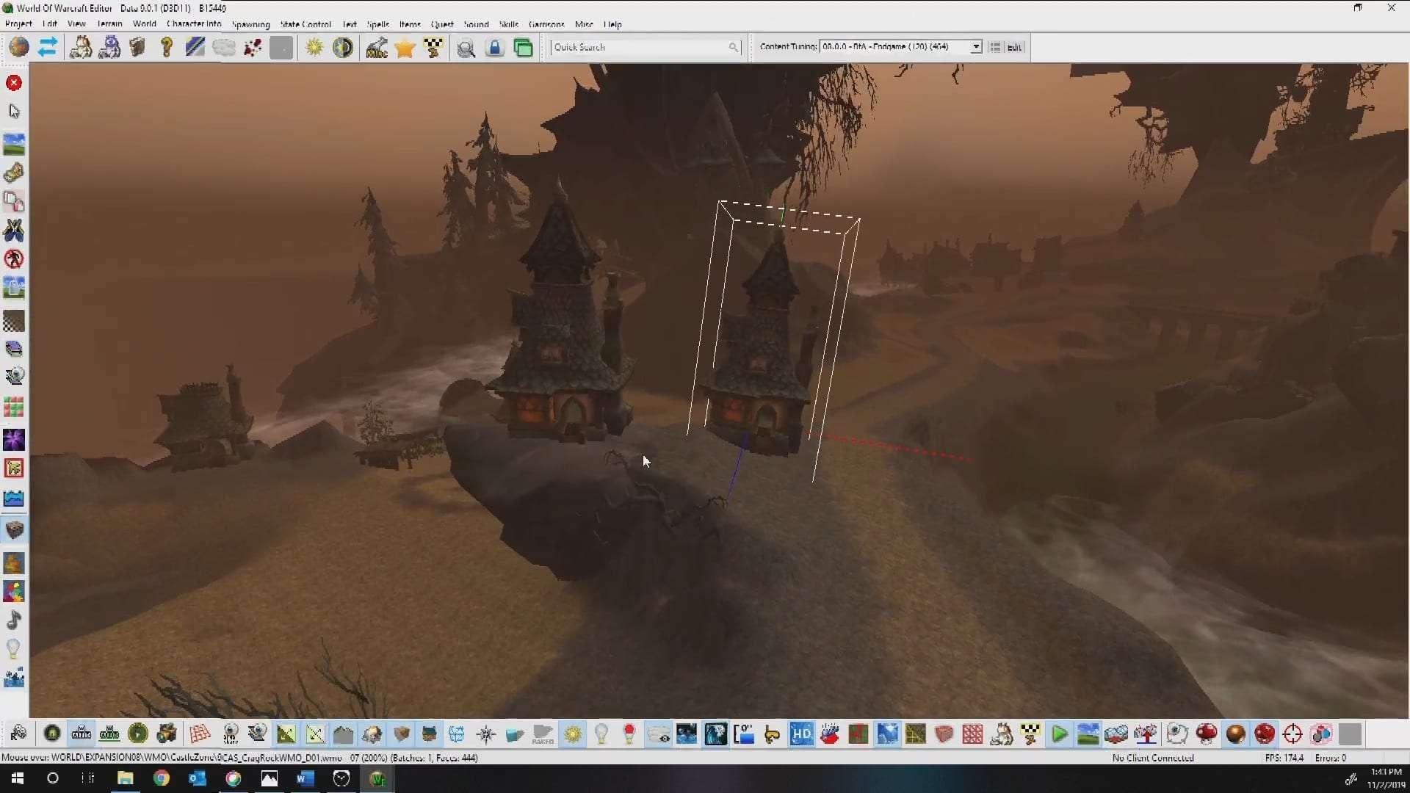Click the list button next to Content Tuning
Image resolution: width=1410 pixels, height=793 pixels.
pos(995,47)
